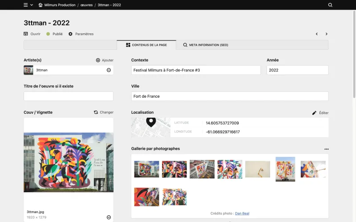This screenshot has height=222, width=356.
Task: Edit the localisation with Éditer
Action: 320,113
